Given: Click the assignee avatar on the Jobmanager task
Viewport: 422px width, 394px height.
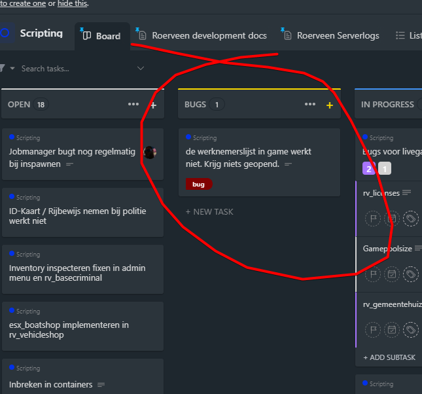Looking at the screenshot, I should coord(150,152).
